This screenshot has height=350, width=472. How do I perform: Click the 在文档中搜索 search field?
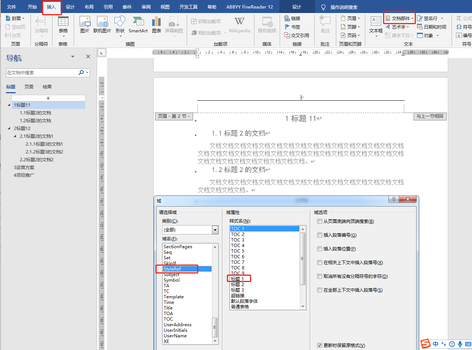click(x=42, y=73)
